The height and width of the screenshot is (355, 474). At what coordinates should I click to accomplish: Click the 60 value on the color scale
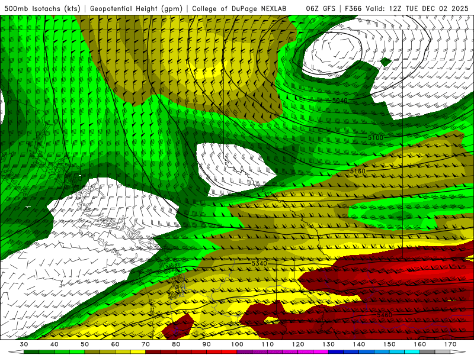pos(115,344)
